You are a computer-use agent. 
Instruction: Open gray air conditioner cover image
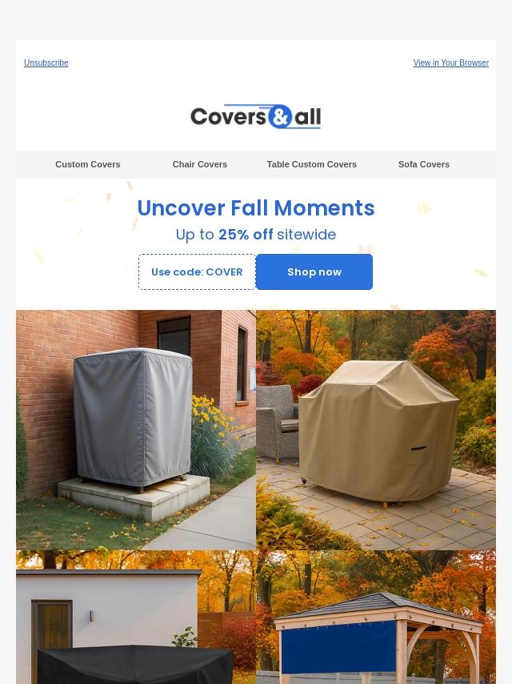[x=136, y=429]
